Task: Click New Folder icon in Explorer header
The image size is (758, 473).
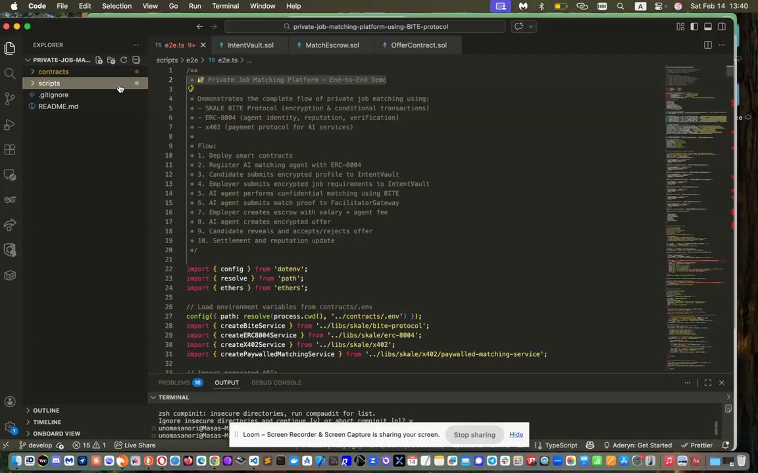Action: coord(111,60)
